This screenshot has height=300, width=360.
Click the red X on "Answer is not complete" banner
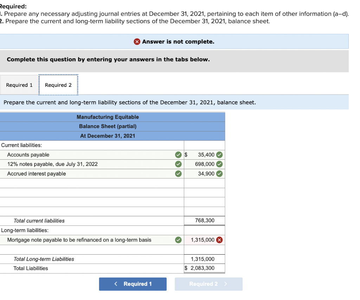click(x=137, y=42)
